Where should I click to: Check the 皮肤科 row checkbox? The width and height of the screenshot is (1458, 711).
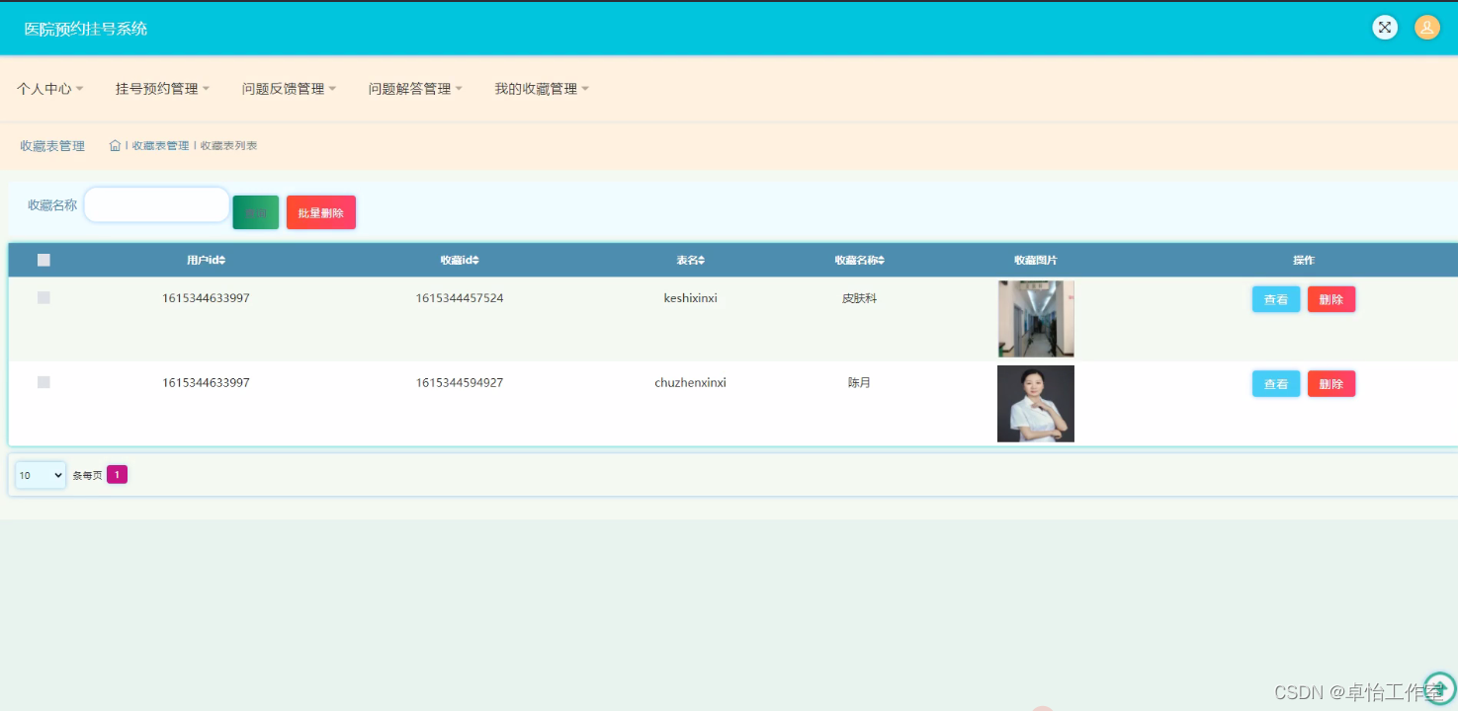click(43, 298)
